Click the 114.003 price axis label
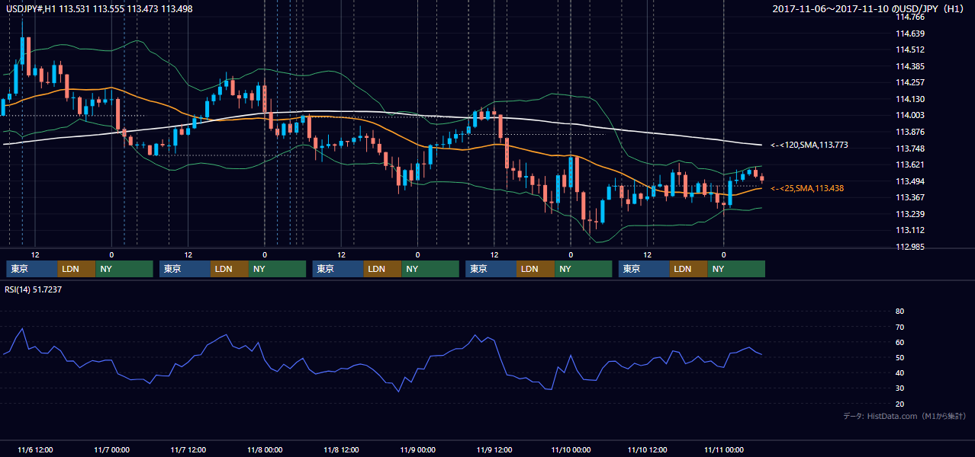Screen dimensions: 975x457 click(909, 115)
